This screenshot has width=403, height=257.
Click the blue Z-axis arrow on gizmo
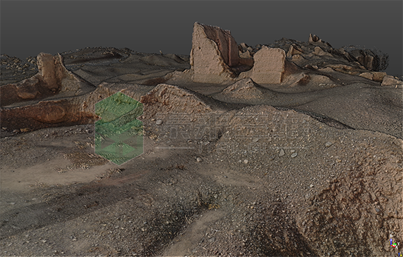point(391,241)
